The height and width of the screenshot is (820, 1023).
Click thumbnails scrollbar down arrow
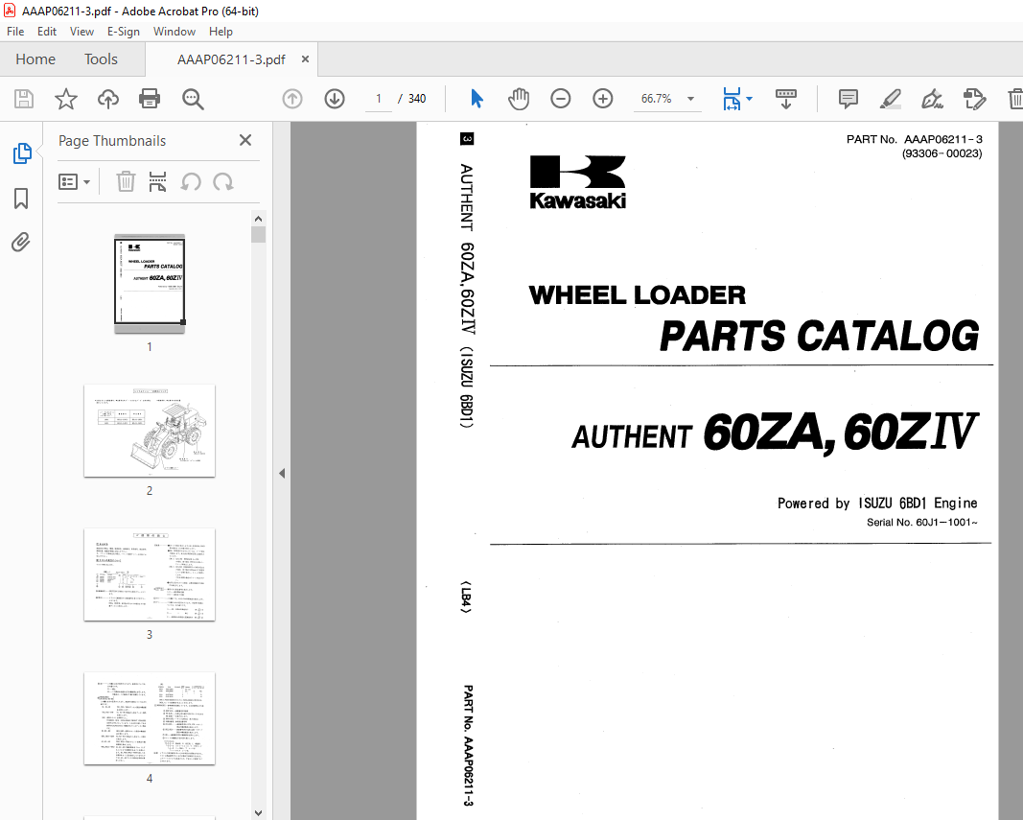click(258, 813)
